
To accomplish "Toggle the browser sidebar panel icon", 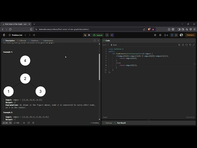I will 179,29.
